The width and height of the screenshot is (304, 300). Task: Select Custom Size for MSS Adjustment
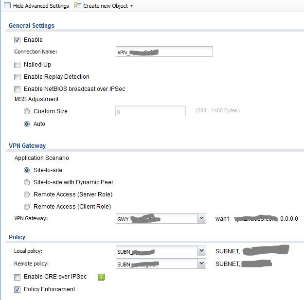(x=27, y=111)
